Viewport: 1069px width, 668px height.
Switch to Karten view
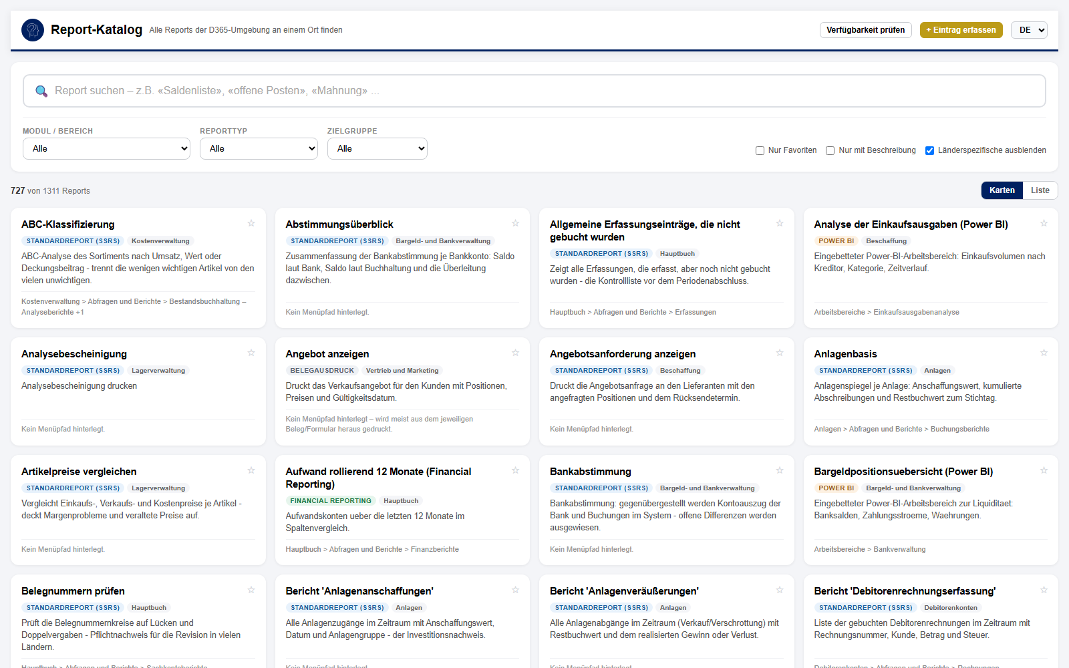pyautogui.click(x=1002, y=190)
